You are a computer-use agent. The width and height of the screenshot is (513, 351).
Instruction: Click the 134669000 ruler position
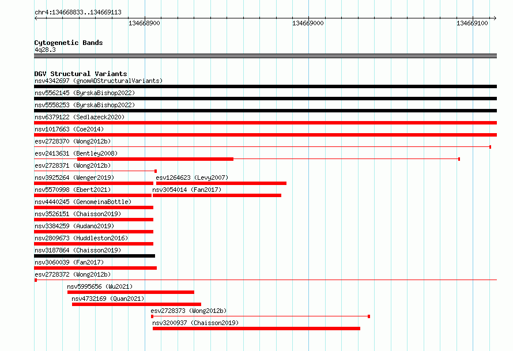(x=308, y=23)
